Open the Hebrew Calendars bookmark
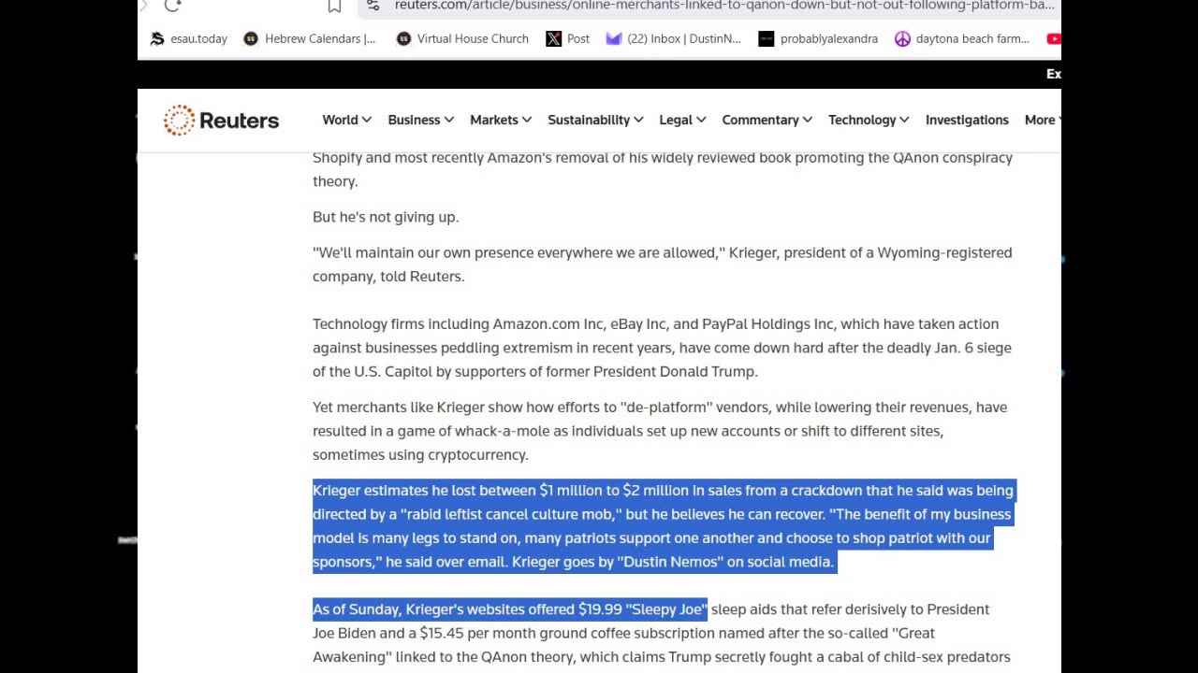 [x=310, y=38]
